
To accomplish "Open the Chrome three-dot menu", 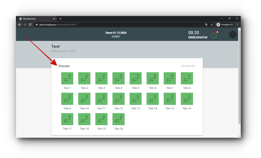I will [237, 25].
